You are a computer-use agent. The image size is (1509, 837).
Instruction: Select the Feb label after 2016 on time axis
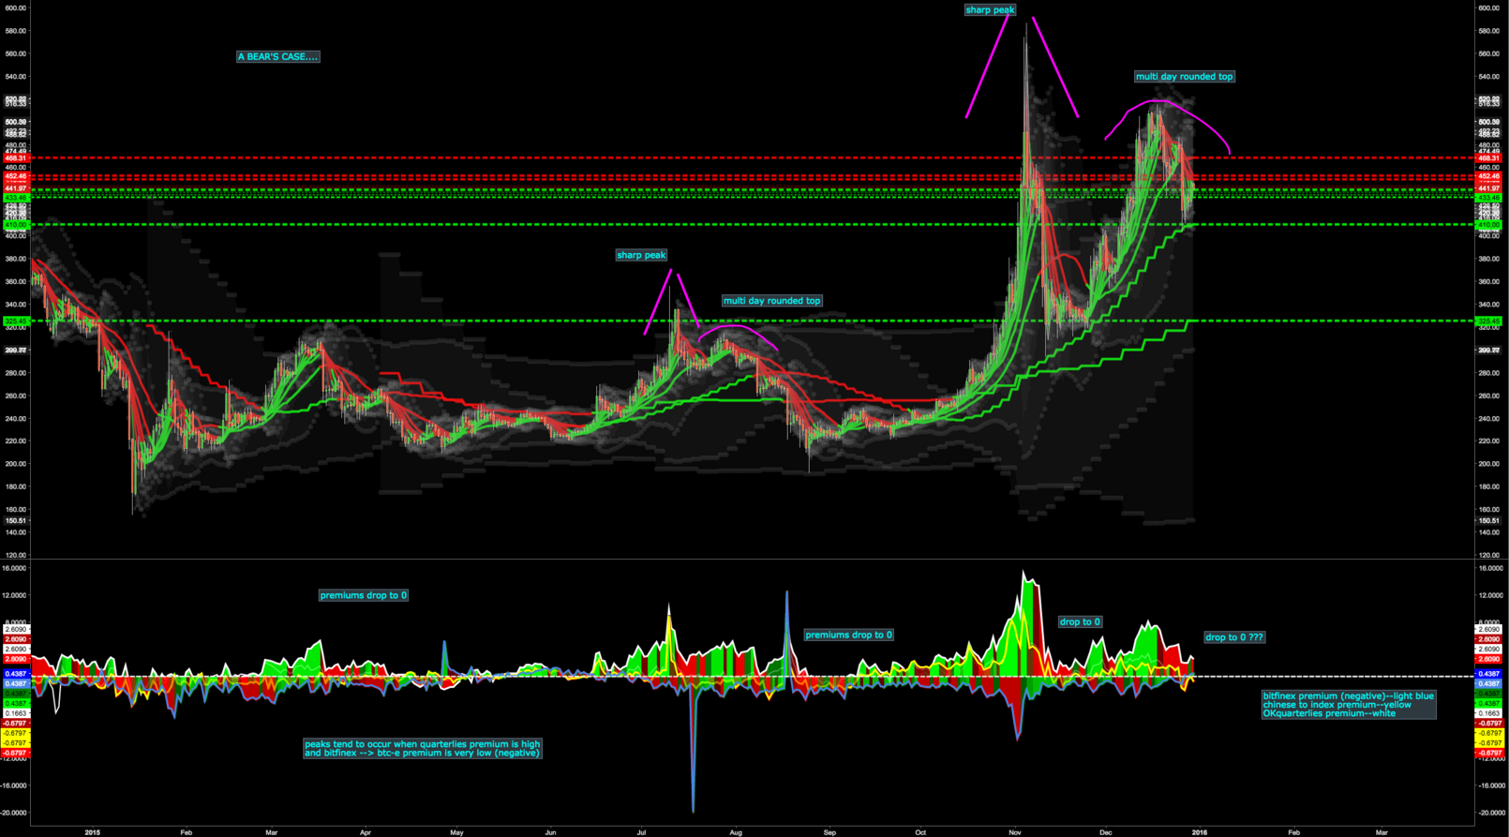click(x=1294, y=831)
